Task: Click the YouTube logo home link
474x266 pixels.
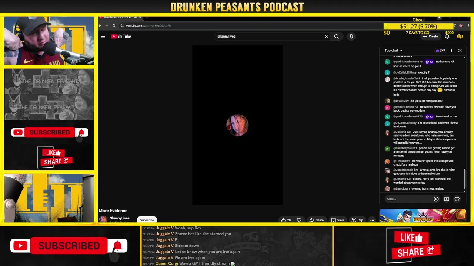Action: (x=121, y=37)
